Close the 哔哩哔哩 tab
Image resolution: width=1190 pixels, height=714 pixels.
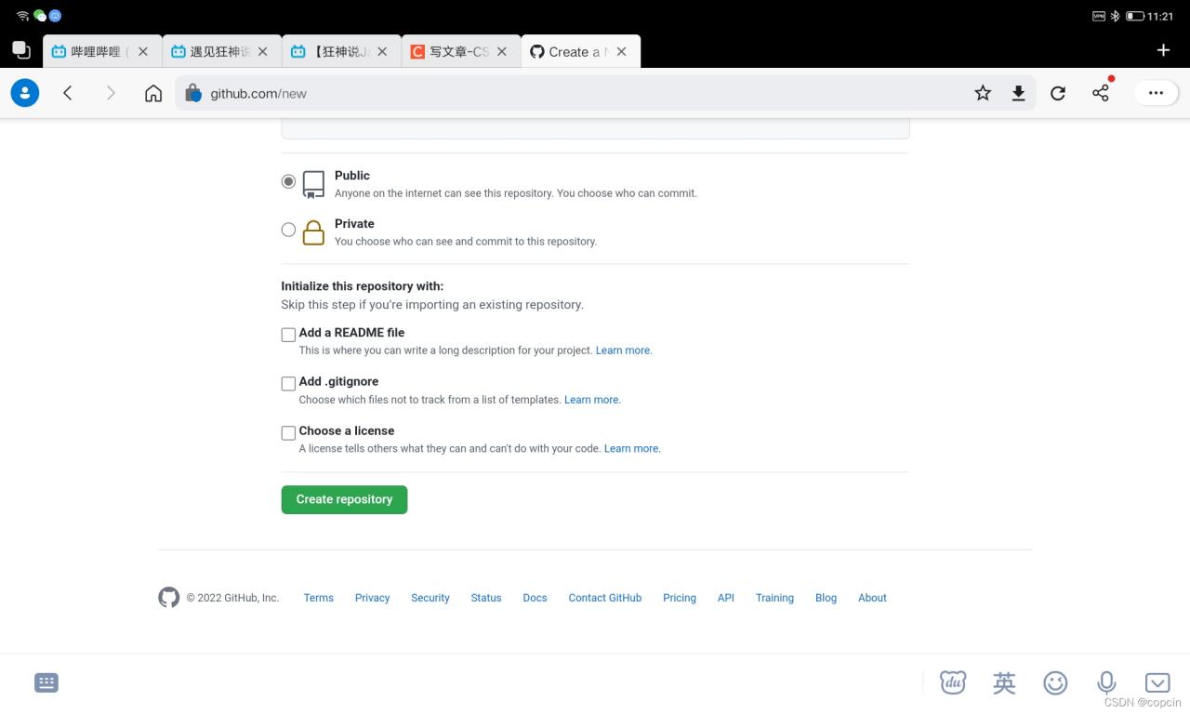(143, 52)
